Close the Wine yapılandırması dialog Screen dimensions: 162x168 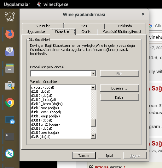143,14
